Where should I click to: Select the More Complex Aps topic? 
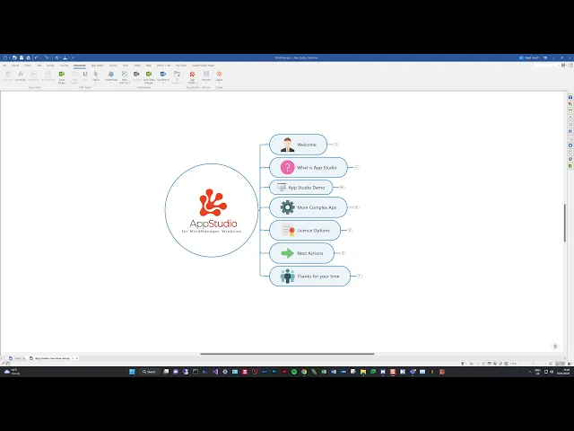point(309,207)
